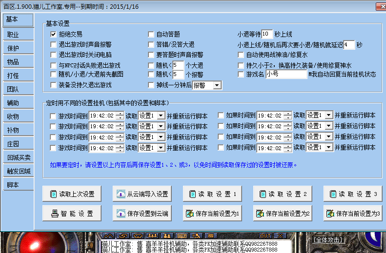Switch to the 保护 tab
The width and height of the screenshot is (386, 253).
(19, 48)
